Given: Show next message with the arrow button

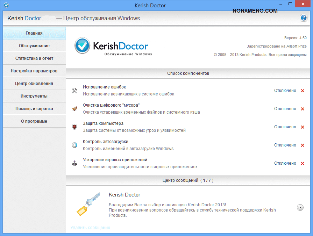Looking at the screenshot, I should [300, 207].
